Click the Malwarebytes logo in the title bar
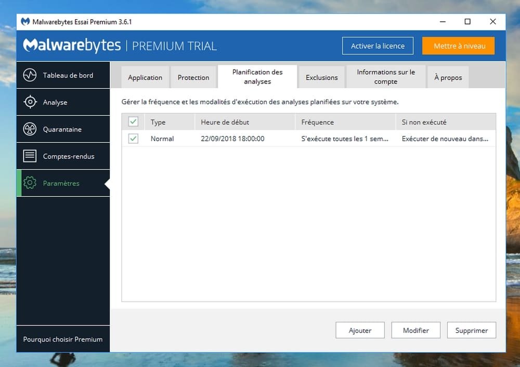Viewport: 520px width, 367px height. [x=25, y=22]
